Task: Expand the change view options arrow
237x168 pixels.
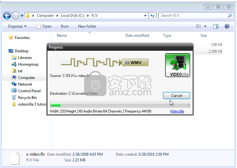Action: (205, 26)
